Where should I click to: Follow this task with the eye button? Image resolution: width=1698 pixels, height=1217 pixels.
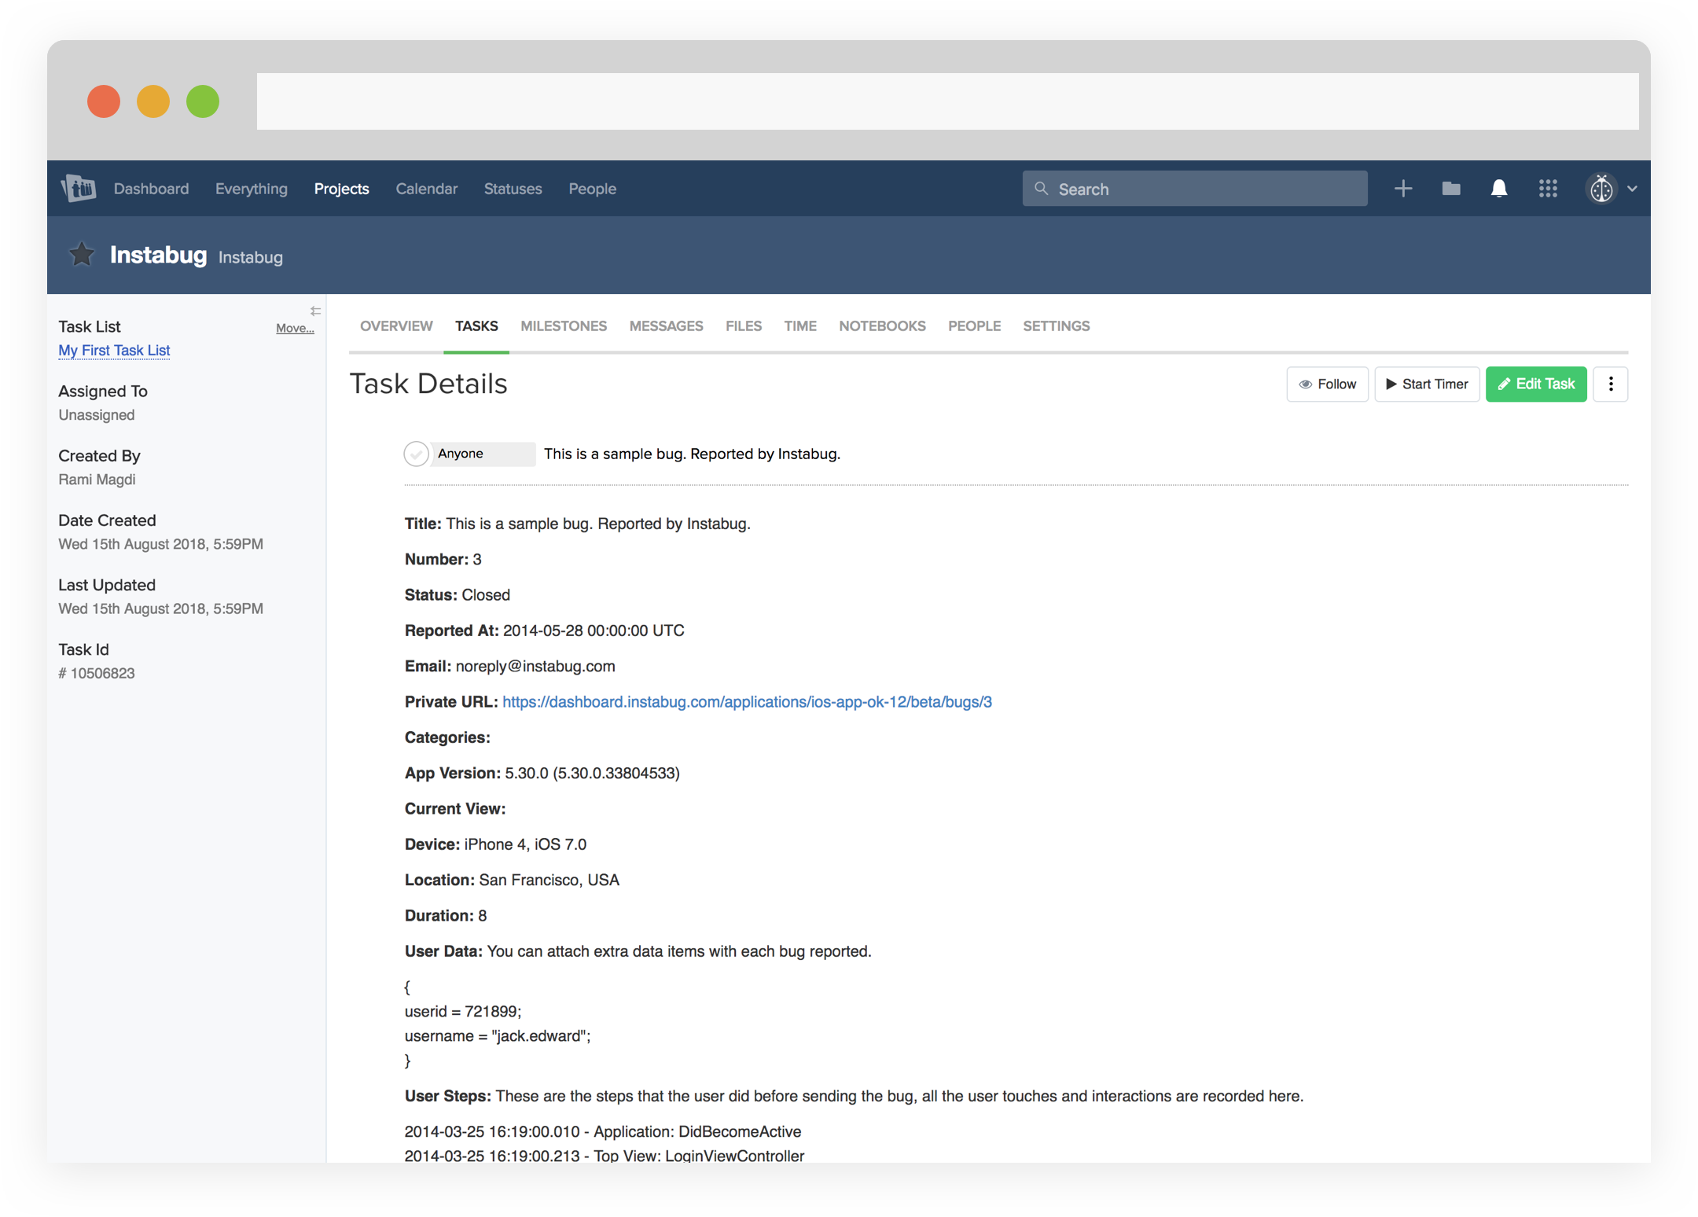[x=1327, y=384]
